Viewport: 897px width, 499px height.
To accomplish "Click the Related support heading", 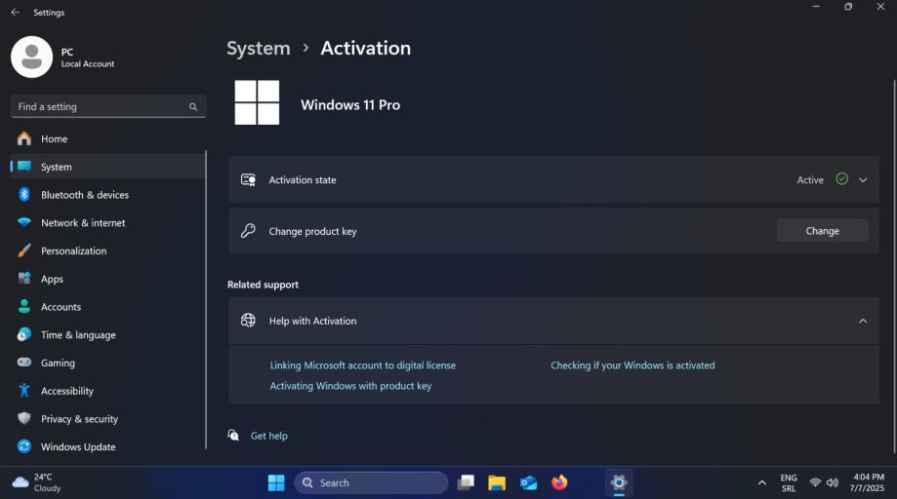I will point(264,285).
